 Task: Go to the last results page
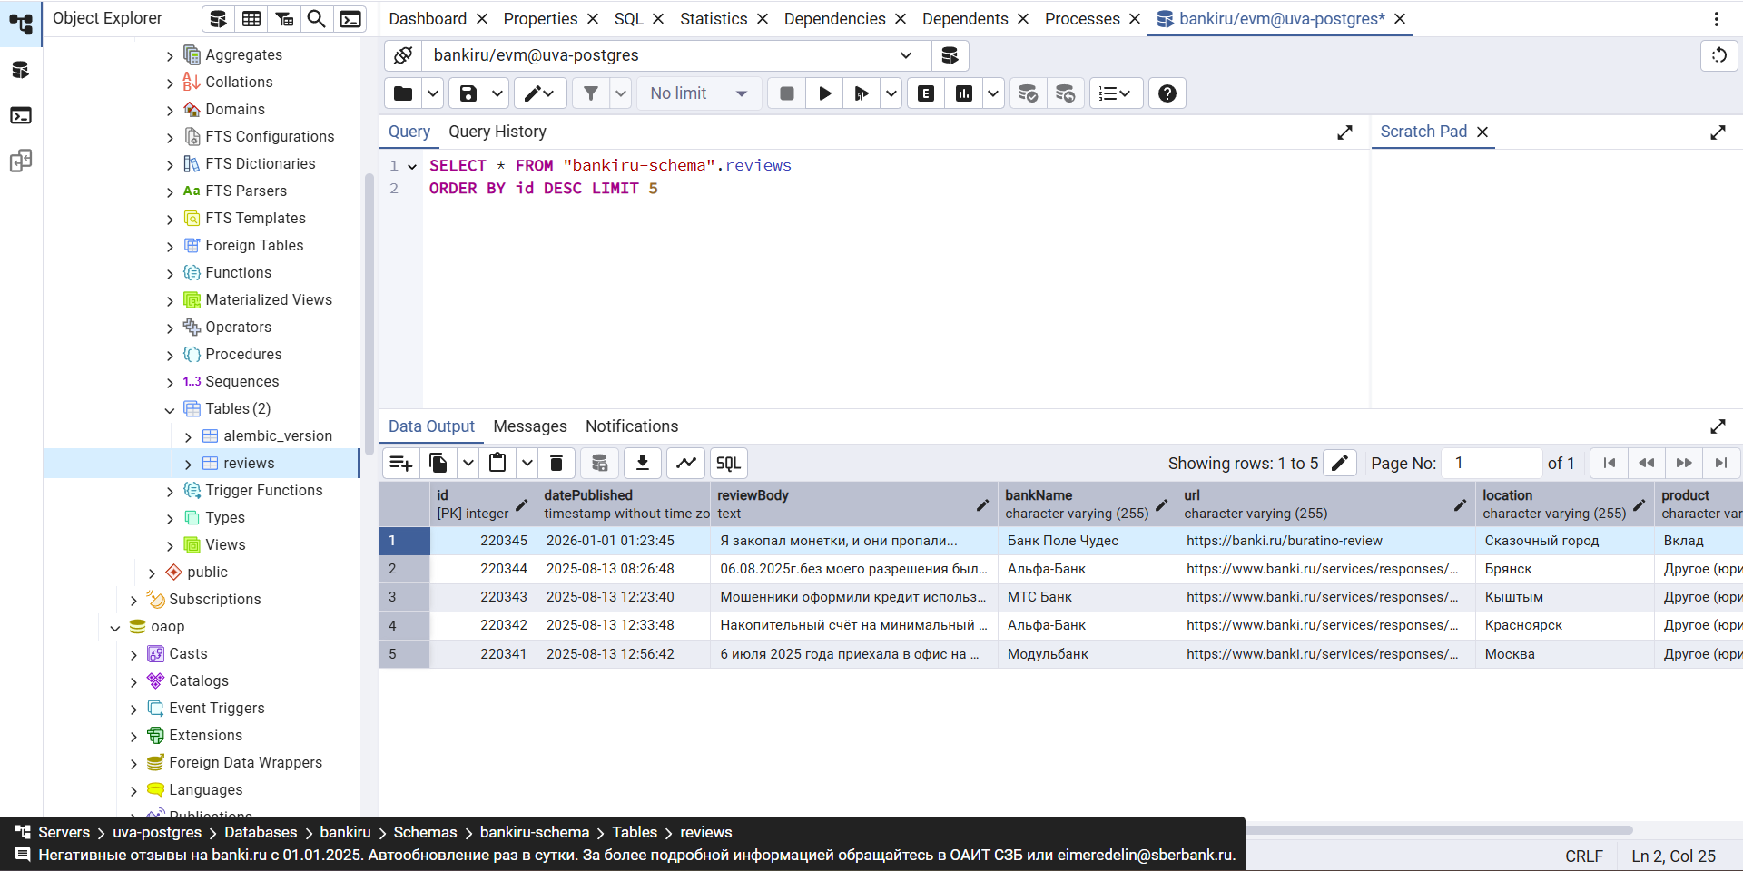1721,463
